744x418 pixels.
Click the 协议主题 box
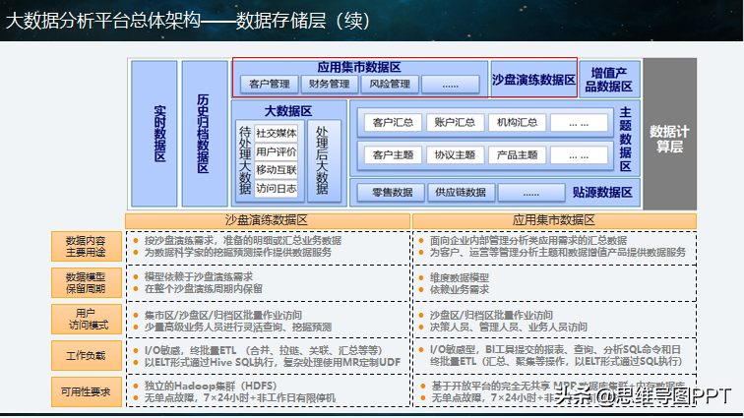[455, 155]
